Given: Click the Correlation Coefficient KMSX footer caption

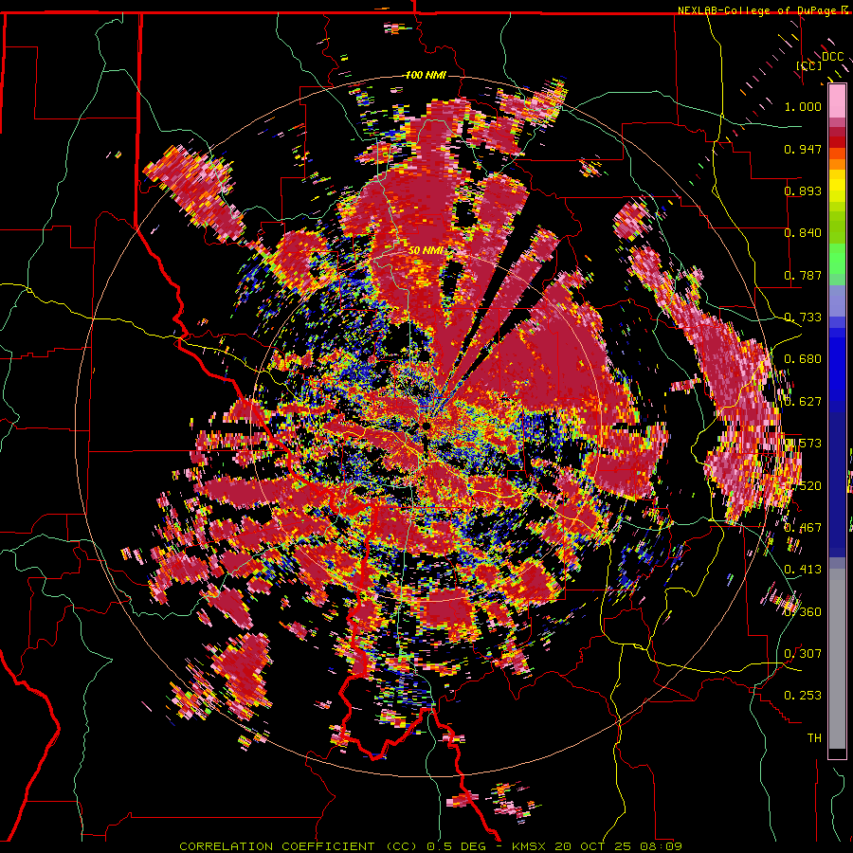Looking at the screenshot, I should pyautogui.click(x=430, y=846).
